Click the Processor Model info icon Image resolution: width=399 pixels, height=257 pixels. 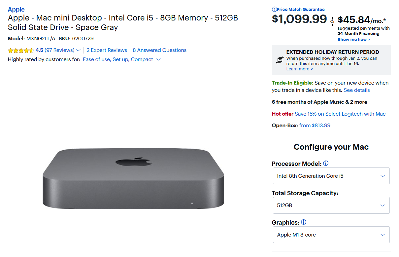point(326,164)
